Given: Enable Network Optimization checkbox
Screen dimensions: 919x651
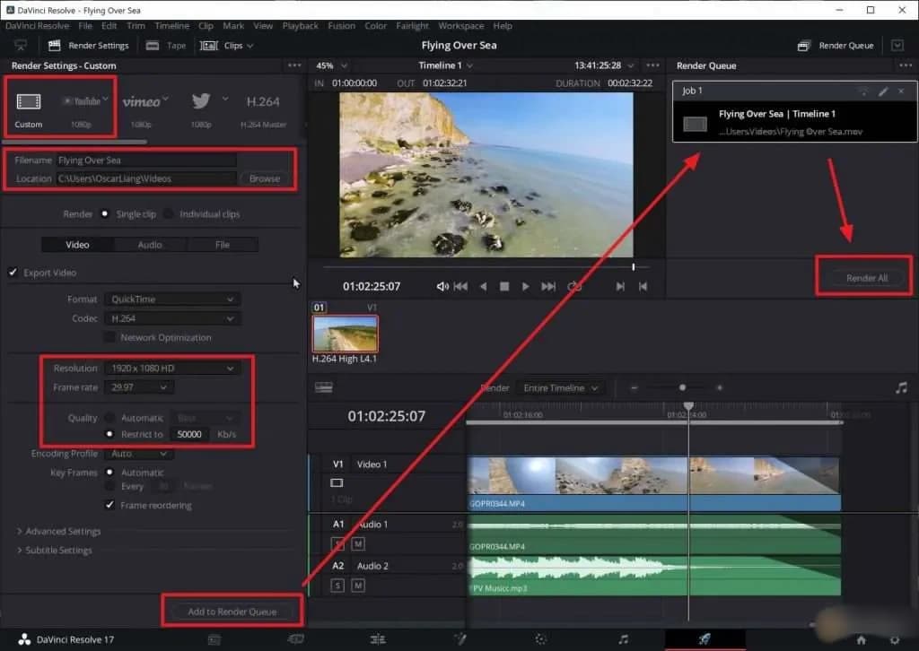Looking at the screenshot, I should coord(109,337).
